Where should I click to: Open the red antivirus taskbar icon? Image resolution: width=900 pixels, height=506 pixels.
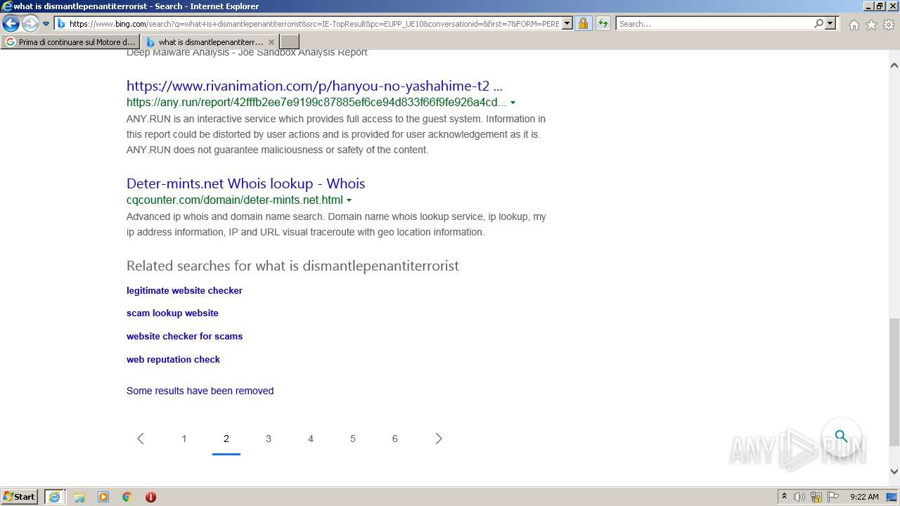pyautogui.click(x=150, y=497)
